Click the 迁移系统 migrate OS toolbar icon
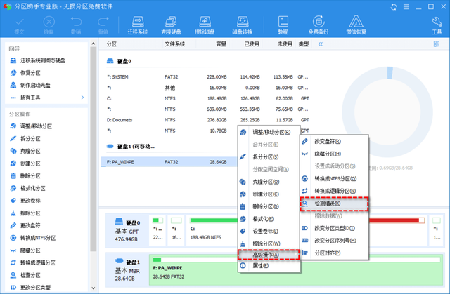This screenshot has height=294, width=450. coord(138,25)
